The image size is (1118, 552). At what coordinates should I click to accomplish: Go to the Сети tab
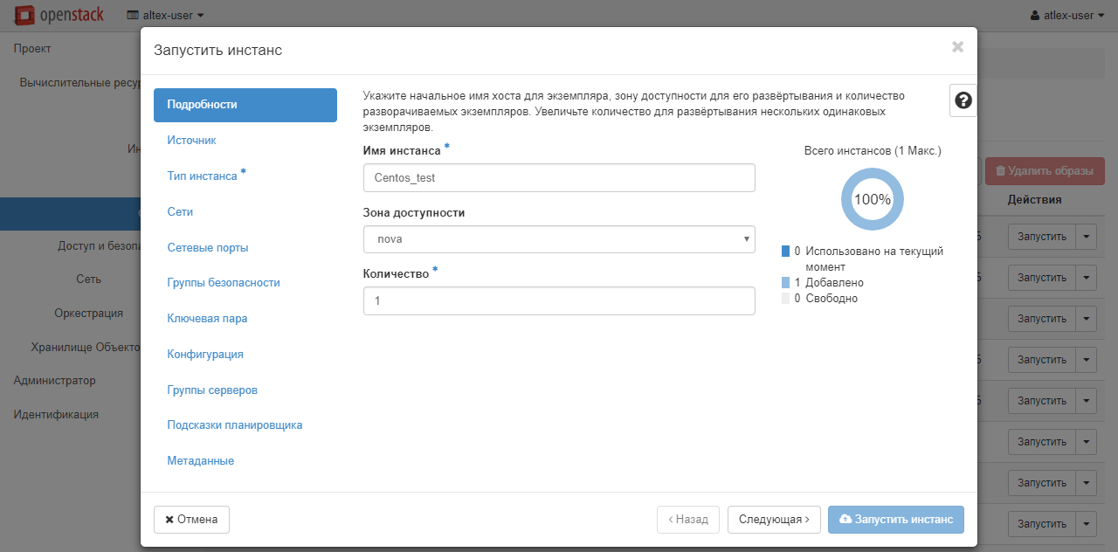click(x=180, y=211)
